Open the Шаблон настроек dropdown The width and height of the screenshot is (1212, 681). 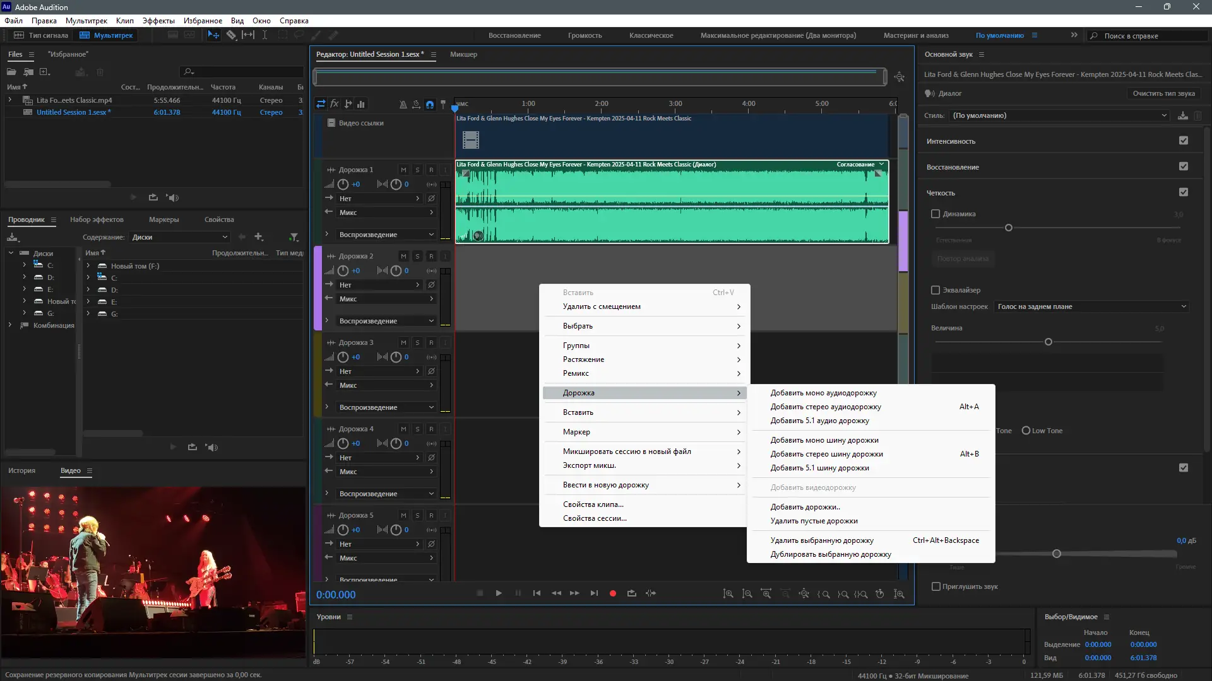click(x=1091, y=306)
